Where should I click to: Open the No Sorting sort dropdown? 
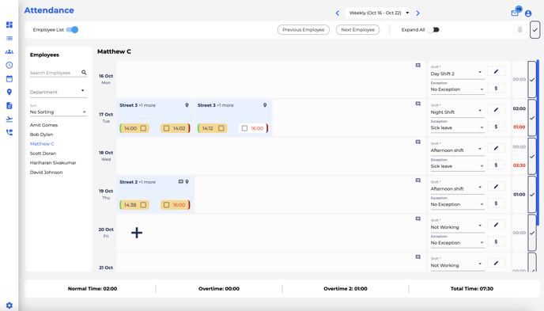tap(59, 112)
